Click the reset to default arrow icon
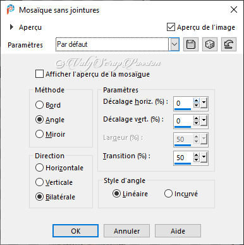244x245 pixels. pyautogui.click(x=229, y=44)
